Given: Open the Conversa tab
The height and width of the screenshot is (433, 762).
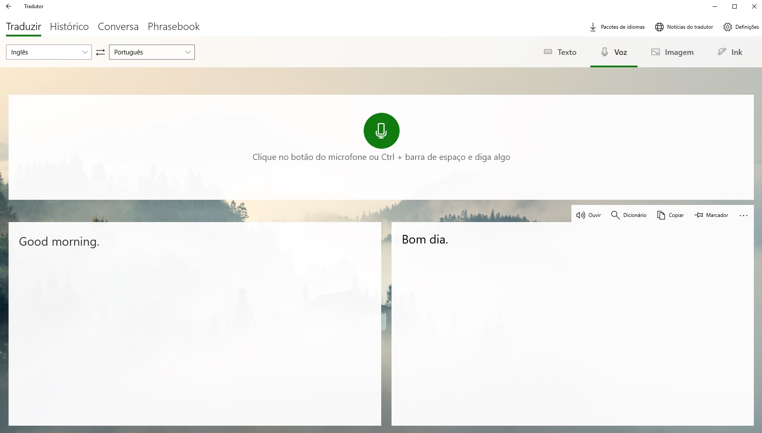Looking at the screenshot, I should 118,27.
